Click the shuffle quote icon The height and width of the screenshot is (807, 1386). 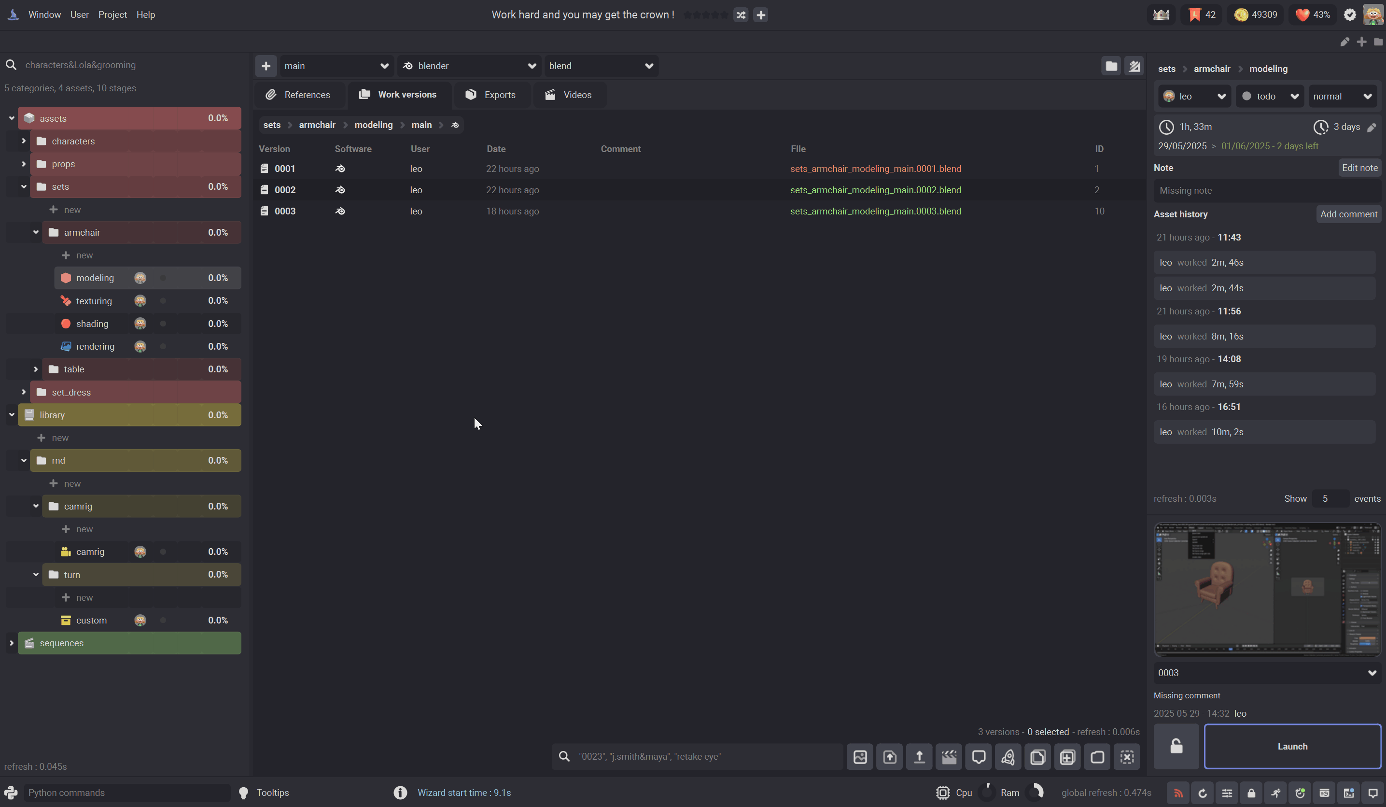741,15
